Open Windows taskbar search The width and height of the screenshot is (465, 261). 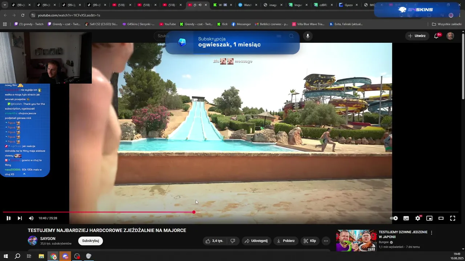point(17,256)
